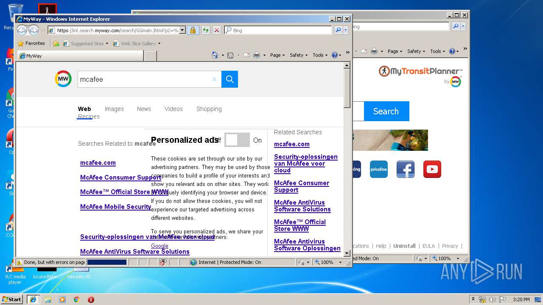
Task: Select the Images search tab
Action: [x=114, y=109]
